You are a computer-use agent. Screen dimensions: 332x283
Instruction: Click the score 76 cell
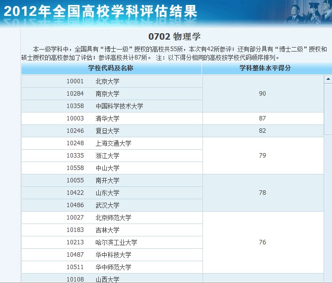pos(263,242)
